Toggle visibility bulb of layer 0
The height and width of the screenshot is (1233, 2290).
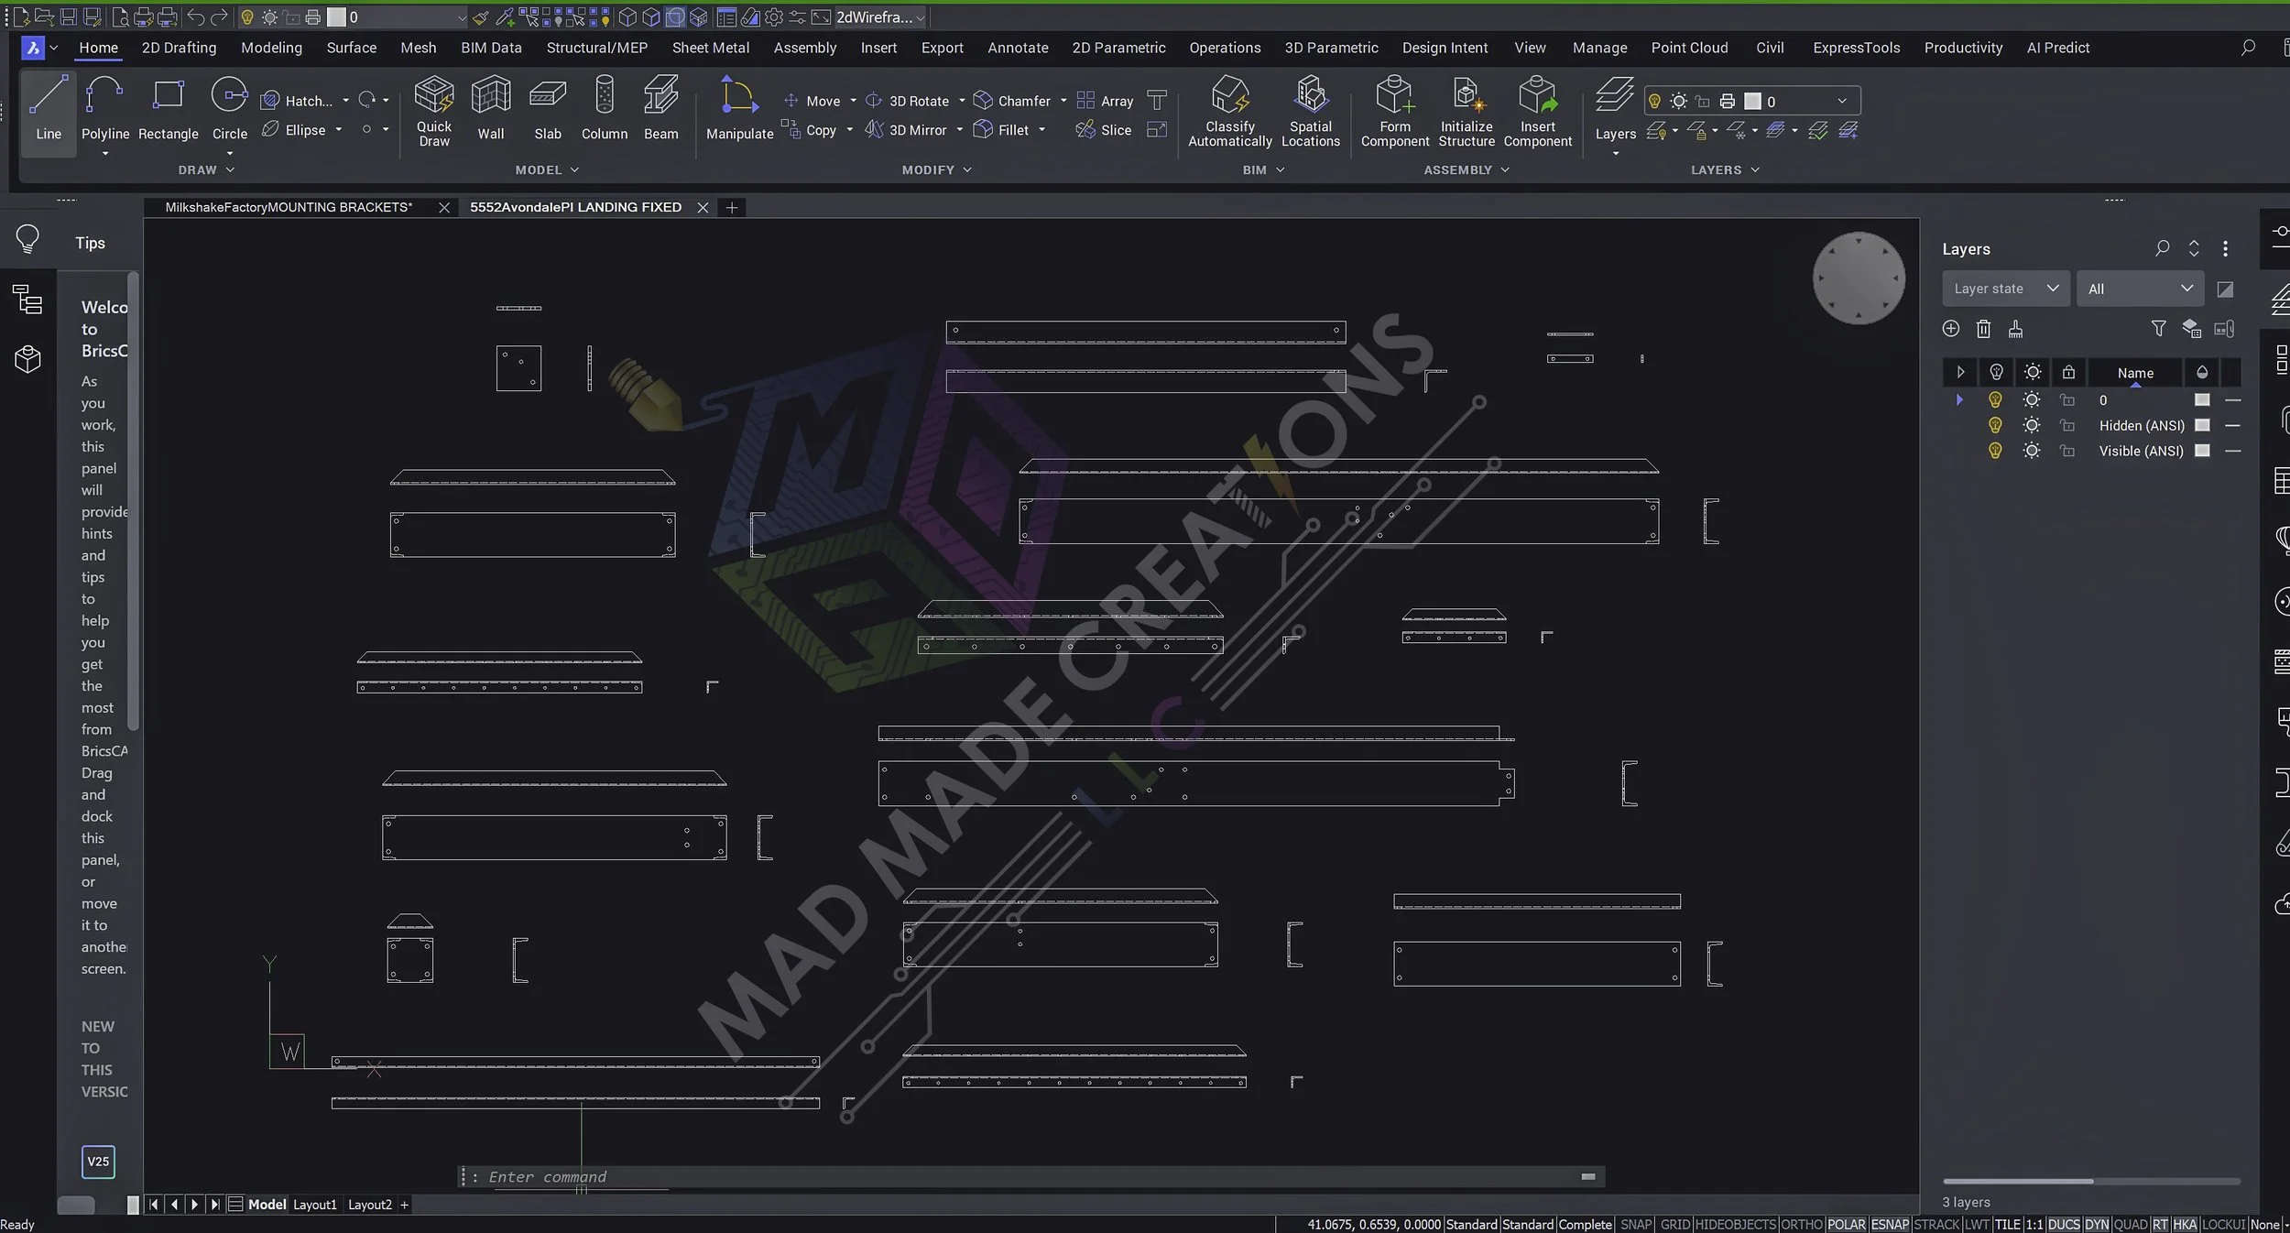pyautogui.click(x=1995, y=400)
